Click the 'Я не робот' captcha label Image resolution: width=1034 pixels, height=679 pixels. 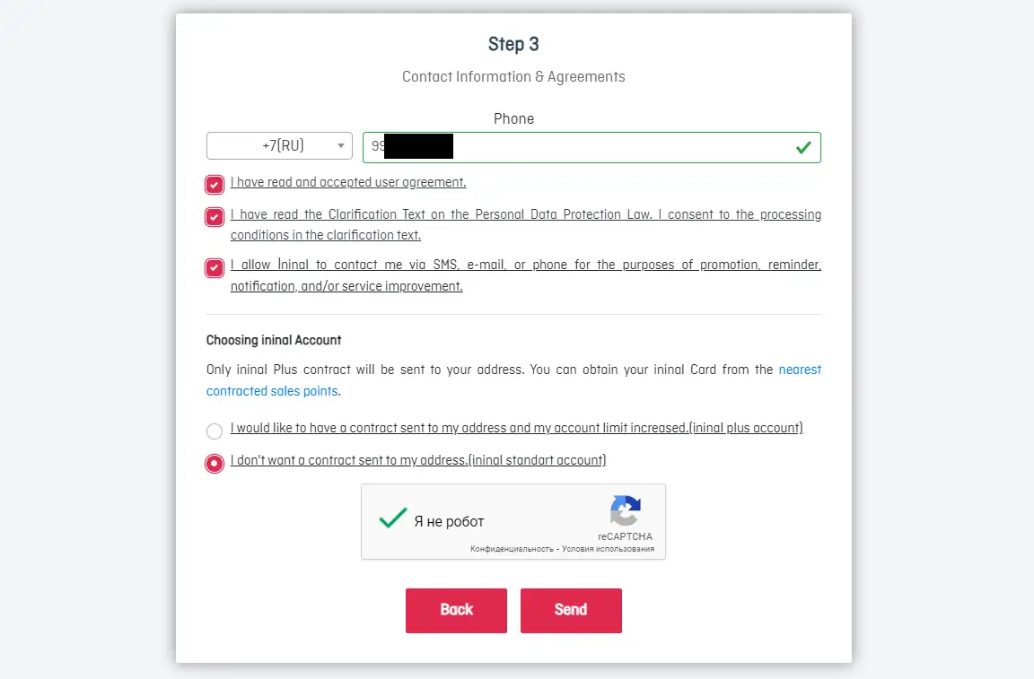click(449, 522)
